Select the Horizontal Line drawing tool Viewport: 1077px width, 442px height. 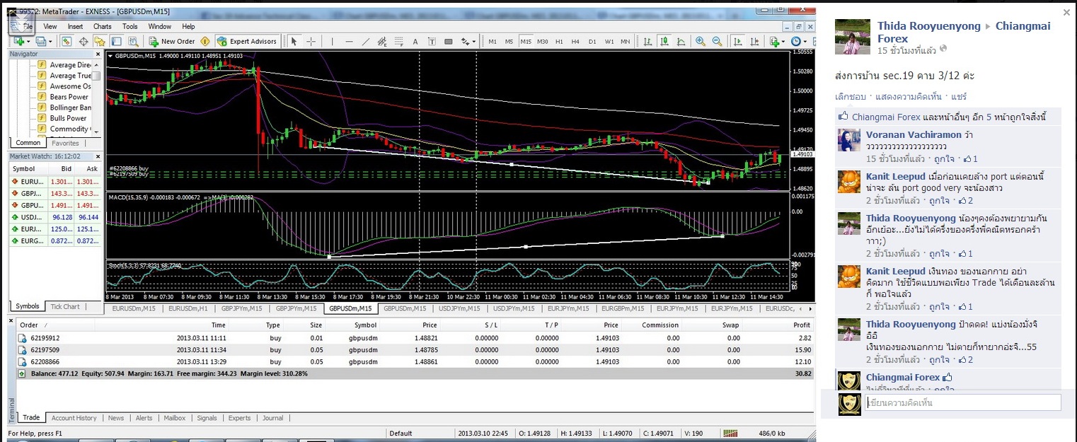pyautogui.click(x=349, y=41)
